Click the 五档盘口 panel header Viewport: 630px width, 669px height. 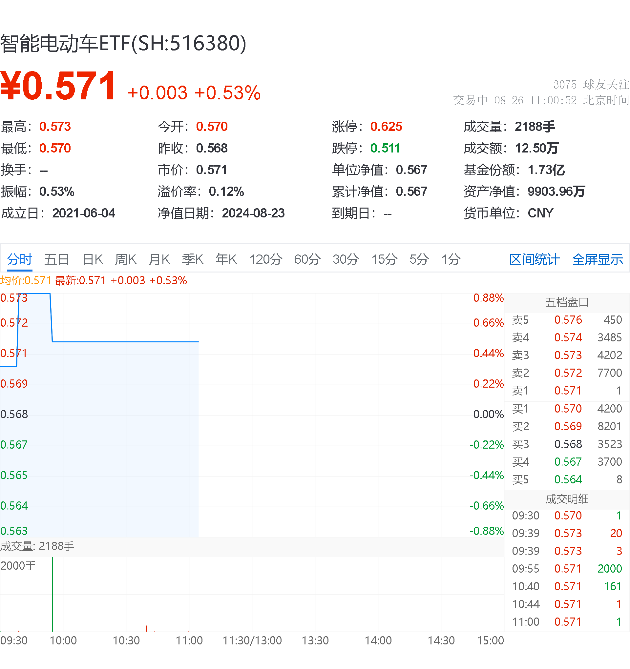[x=567, y=302]
